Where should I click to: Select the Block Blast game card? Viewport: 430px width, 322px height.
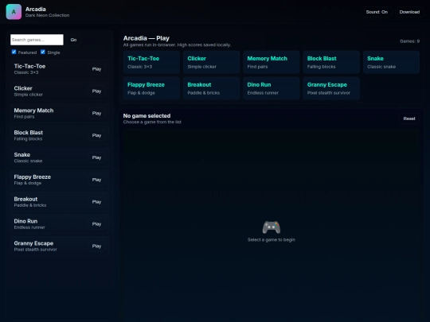click(x=331, y=62)
